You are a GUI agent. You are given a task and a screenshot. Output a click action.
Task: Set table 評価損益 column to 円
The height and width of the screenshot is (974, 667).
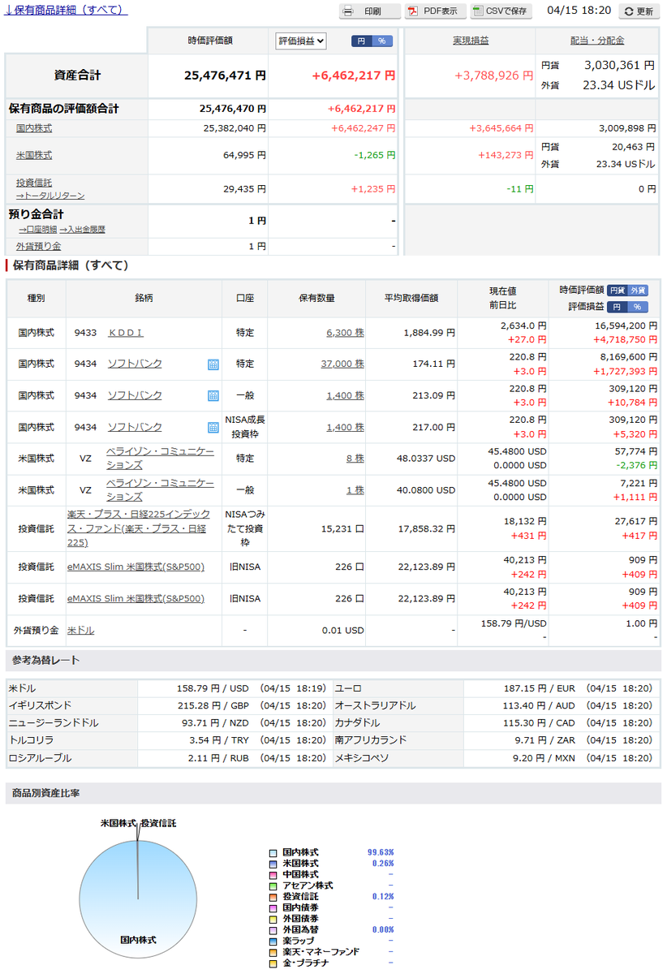tap(617, 307)
